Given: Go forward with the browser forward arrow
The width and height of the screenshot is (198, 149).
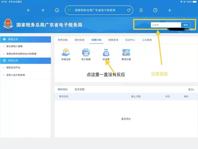Looking at the screenshot, I should [x=43, y=10].
